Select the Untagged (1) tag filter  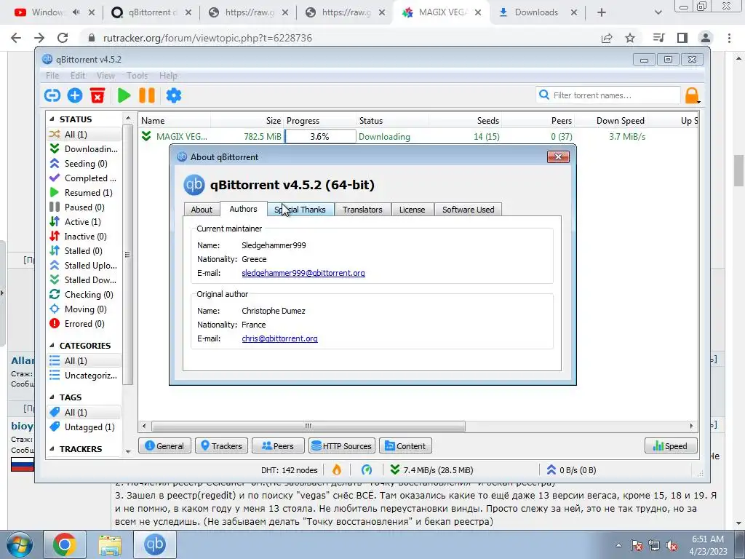click(84, 427)
